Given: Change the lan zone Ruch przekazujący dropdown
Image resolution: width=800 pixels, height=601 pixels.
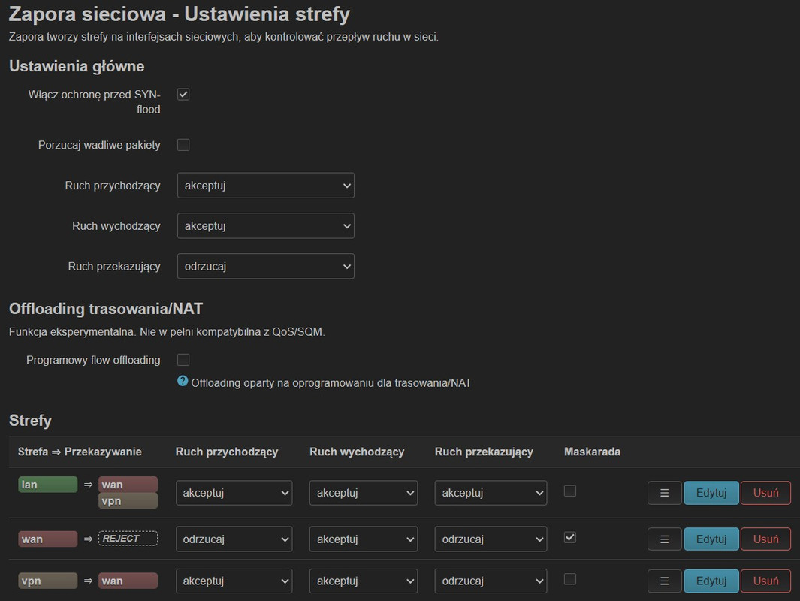Looking at the screenshot, I should coord(491,493).
